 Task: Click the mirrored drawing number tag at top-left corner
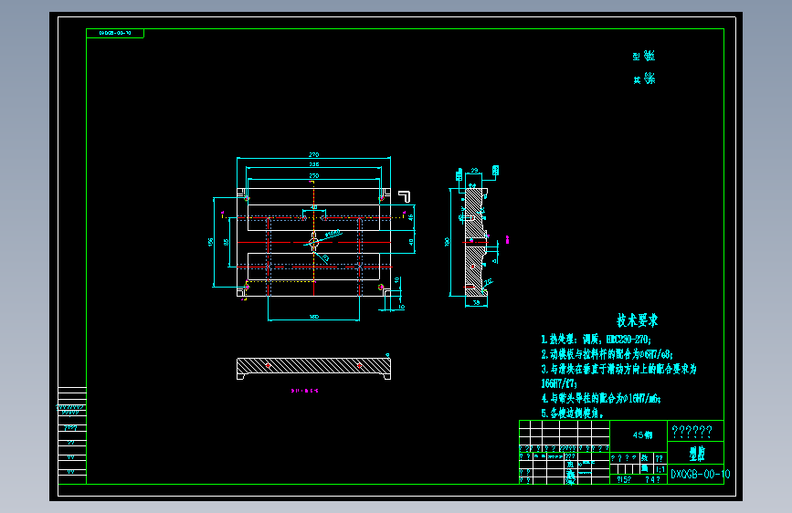tap(115, 33)
